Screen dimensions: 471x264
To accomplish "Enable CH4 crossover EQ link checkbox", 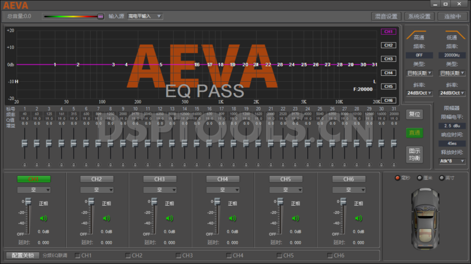I will [229, 256].
